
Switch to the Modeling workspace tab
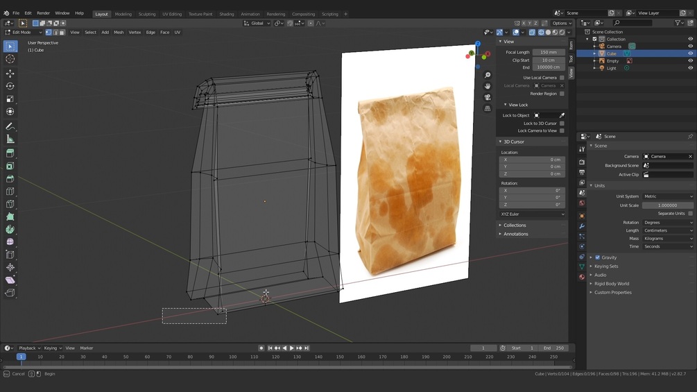click(x=123, y=14)
